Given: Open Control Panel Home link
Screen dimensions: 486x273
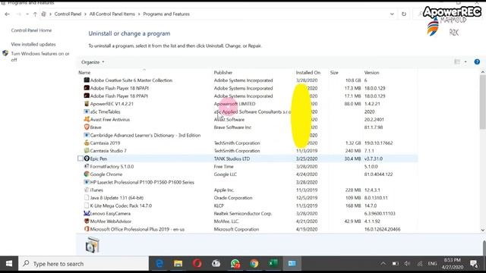Looking at the screenshot, I should tap(31, 30).
